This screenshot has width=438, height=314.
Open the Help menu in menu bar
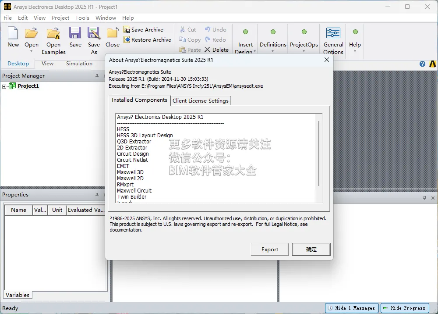[128, 18]
